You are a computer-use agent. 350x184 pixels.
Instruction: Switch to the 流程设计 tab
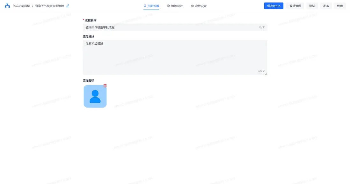tap(175, 6)
